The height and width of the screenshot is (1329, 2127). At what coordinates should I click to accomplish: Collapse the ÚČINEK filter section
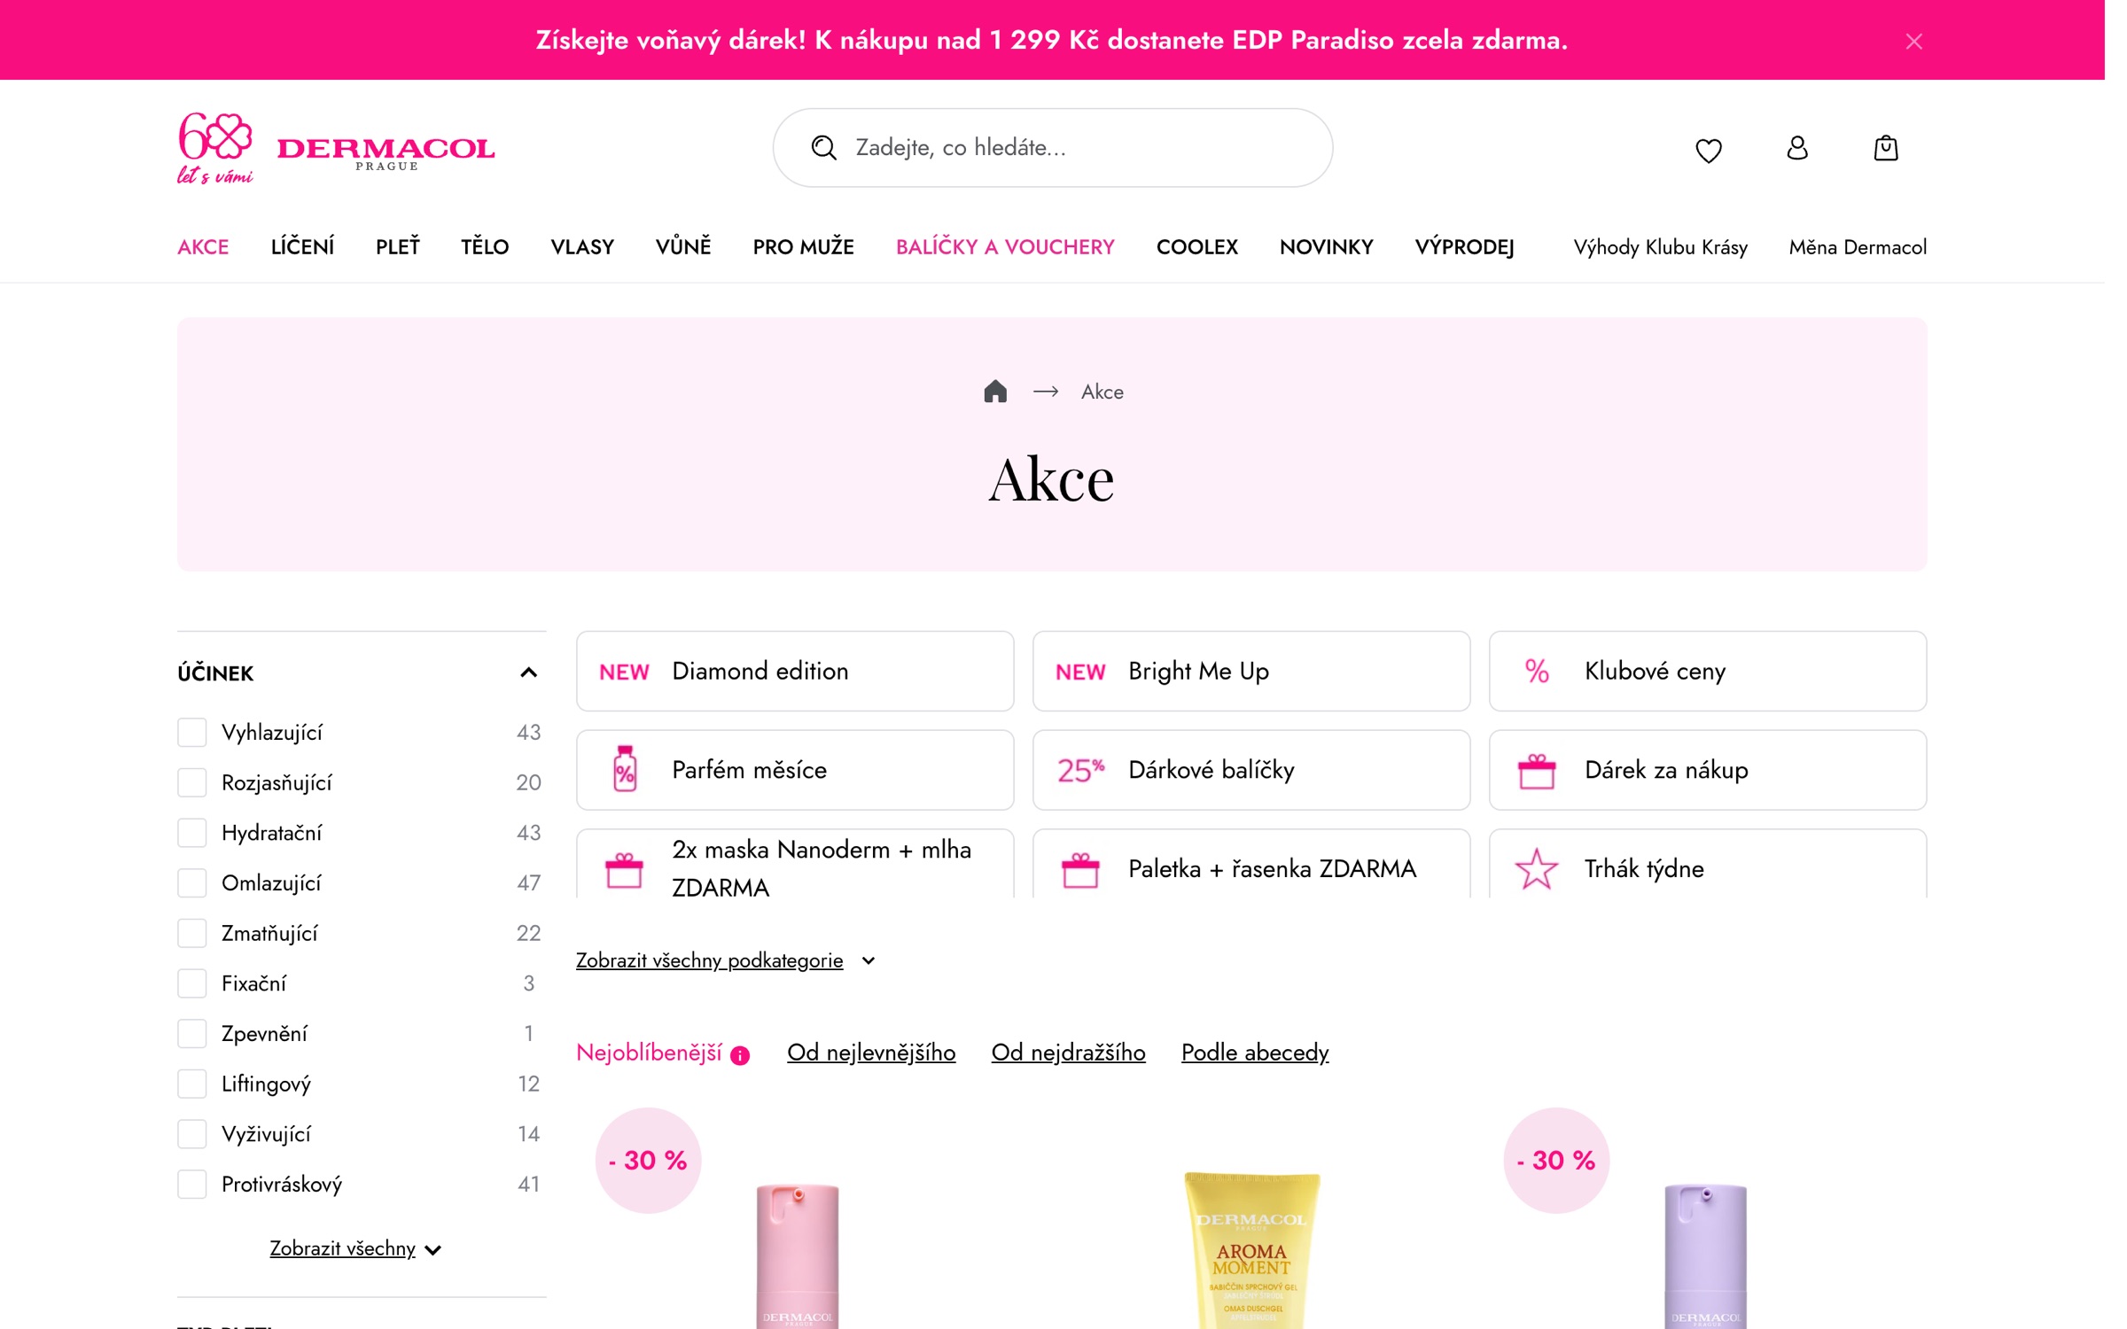pyautogui.click(x=528, y=672)
